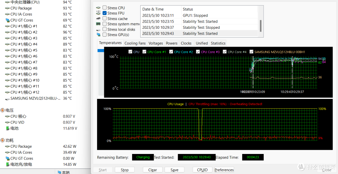Click the 功耗 power section icon
The width and height of the screenshot is (338, 174).
point(3,140)
